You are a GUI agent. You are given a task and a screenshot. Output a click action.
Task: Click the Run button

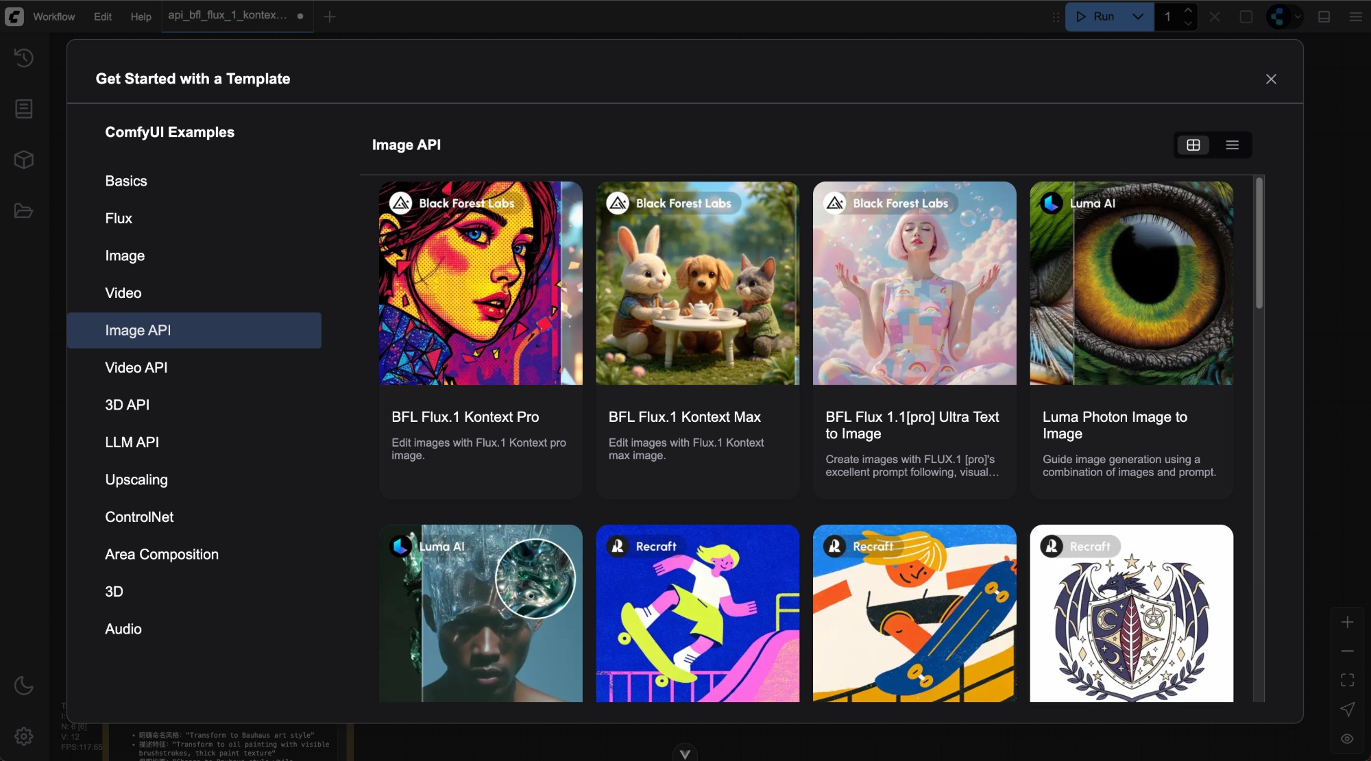pyautogui.click(x=1097, y=16)
